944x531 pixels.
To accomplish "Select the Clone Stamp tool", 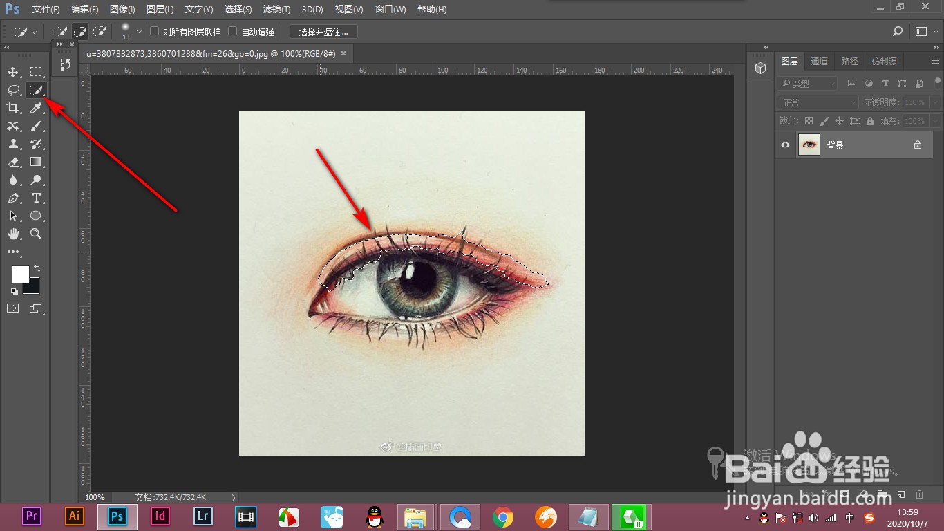I will tap(13, 144).
